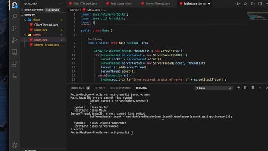Screen dimensions: 268x151
Task: Switch to the Main.java client editor tab
Action: (x=119, y=3)
